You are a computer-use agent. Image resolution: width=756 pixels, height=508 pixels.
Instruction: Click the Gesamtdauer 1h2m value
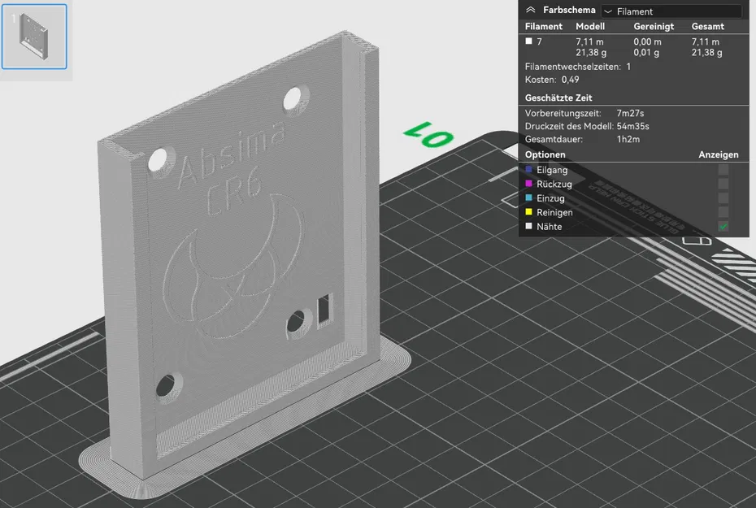pyautogui.click(x=628, y=139)
